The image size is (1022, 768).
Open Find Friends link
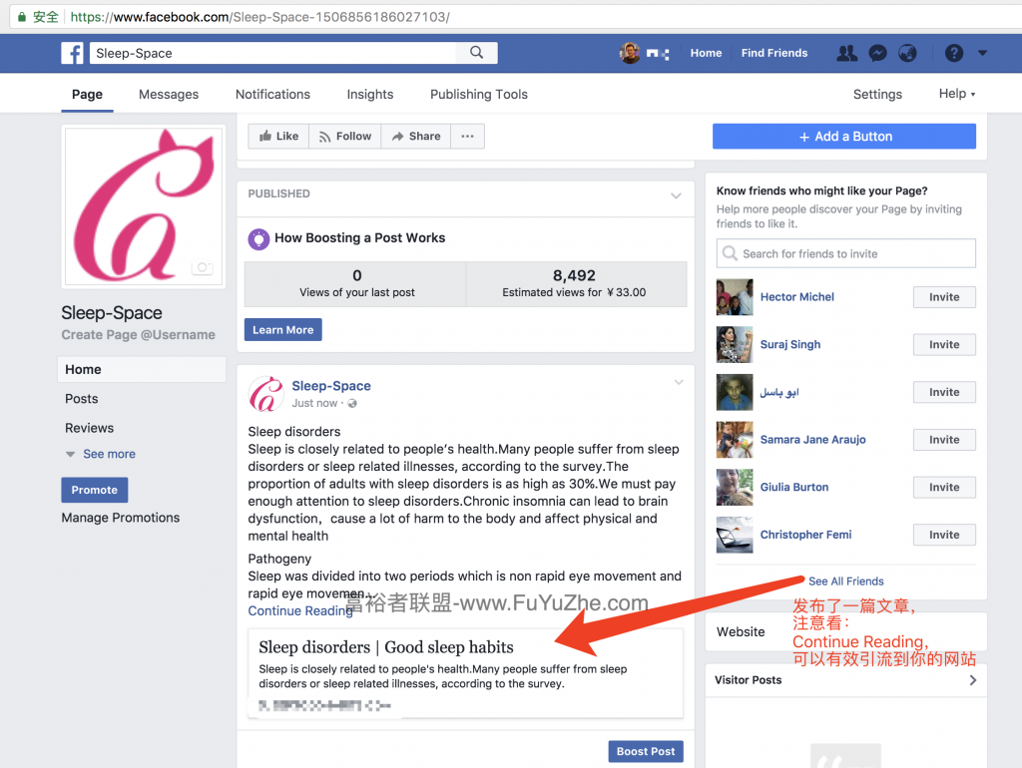774,53
